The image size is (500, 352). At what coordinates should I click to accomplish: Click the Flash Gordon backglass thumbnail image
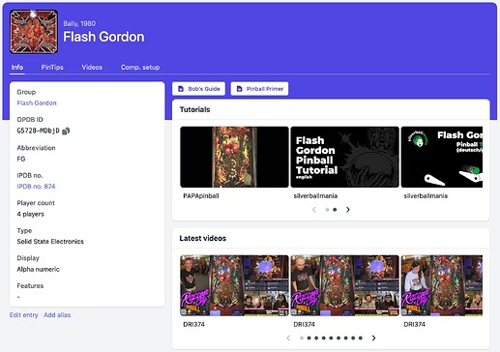point(34,32)
